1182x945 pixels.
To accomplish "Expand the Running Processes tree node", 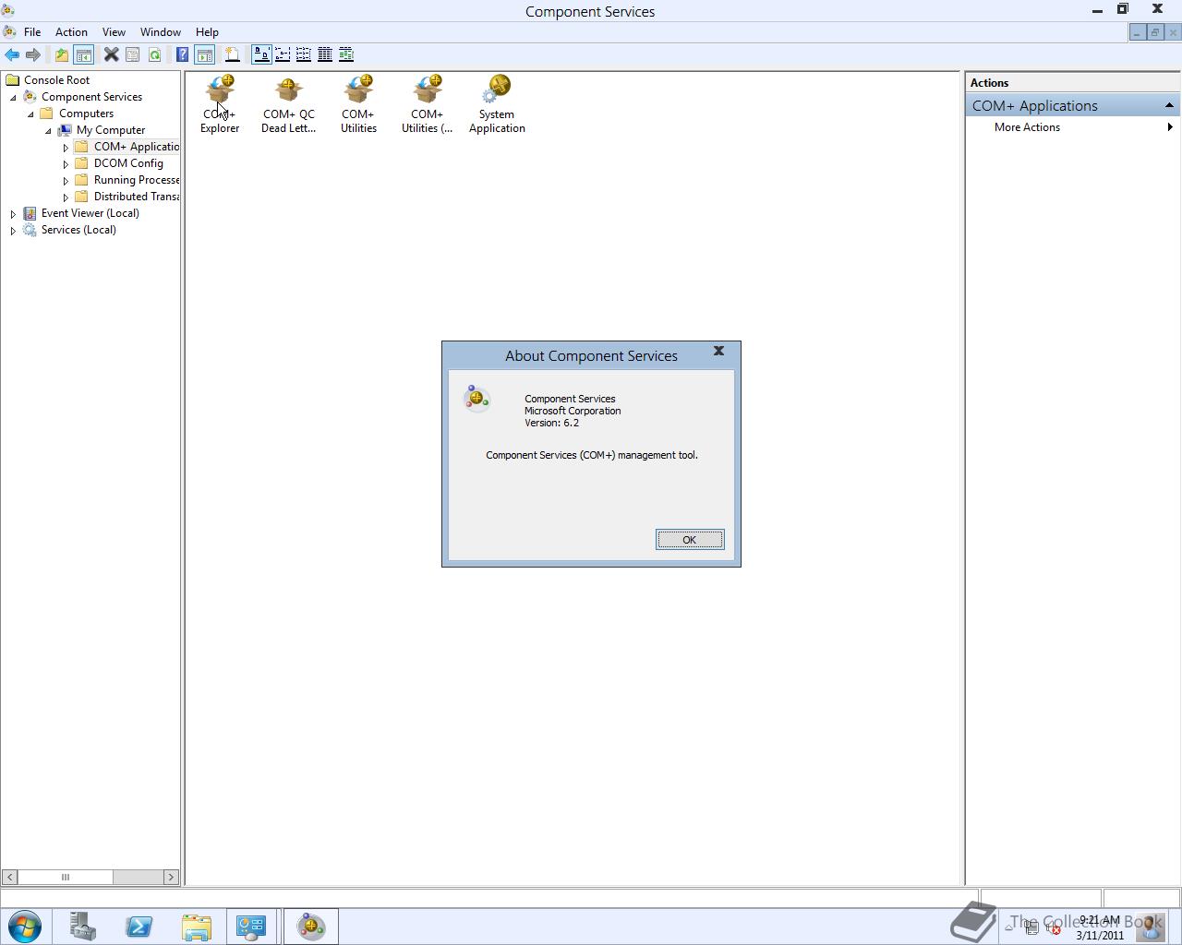I will (x=66, y=181).
